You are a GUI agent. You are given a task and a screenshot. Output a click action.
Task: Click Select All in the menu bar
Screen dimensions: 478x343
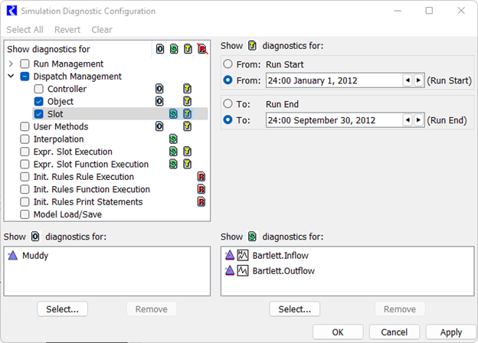click(25, 30)
